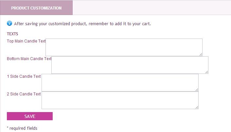Click empty tab strip beside Product Customization
The image size is (231, 132).
pos(151,8)
